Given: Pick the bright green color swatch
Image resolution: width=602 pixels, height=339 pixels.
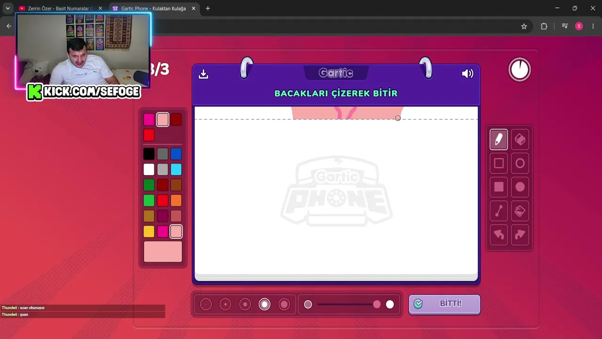Looking at the screenshot, I should (x=149, y=201).
